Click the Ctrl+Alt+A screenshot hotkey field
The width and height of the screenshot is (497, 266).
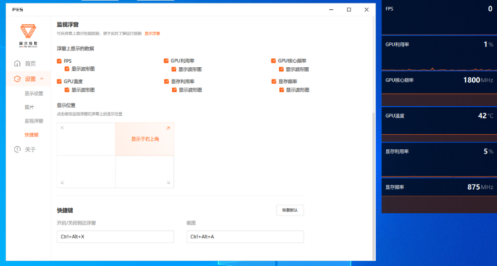click(245, 236)
